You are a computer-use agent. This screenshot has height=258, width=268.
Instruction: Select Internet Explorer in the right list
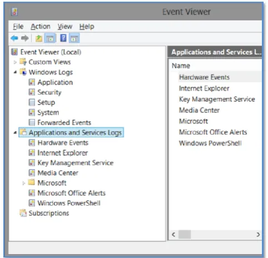[x=204, y=88]
